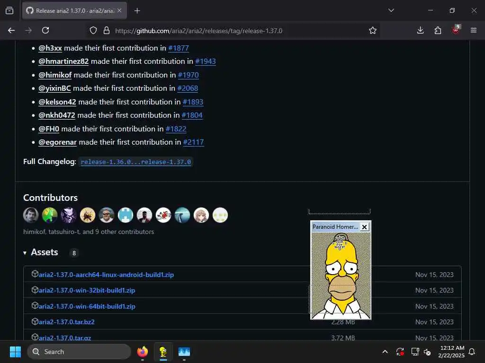Open pull request #1822 link
The image size is (485, 363).
176,129
